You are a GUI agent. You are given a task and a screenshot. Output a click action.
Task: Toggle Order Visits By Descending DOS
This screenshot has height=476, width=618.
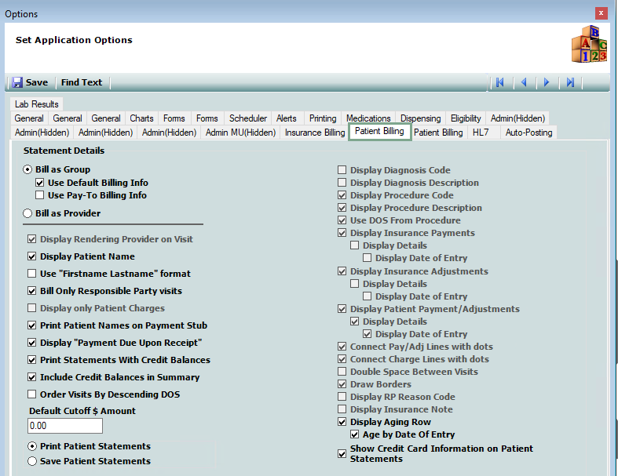32,394
